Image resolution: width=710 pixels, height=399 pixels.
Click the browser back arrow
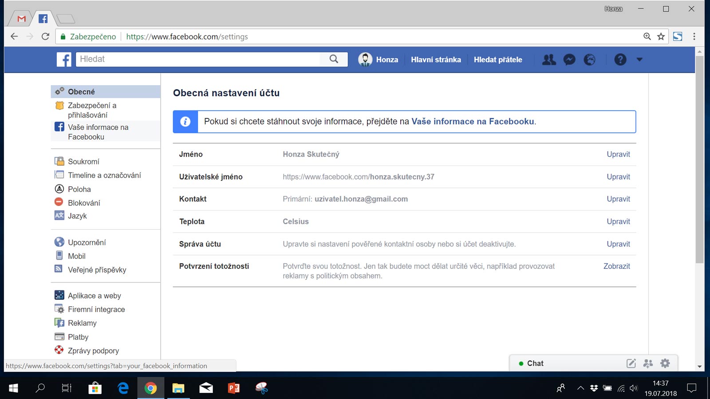click(x=14, y=36)
